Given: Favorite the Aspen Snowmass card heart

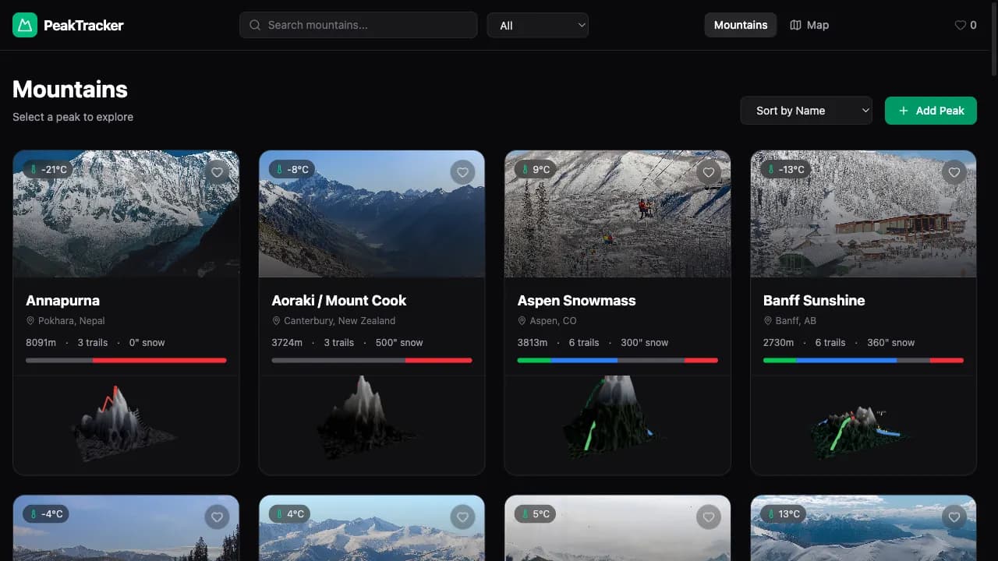Looking at the screenshot, I should 708,172.
